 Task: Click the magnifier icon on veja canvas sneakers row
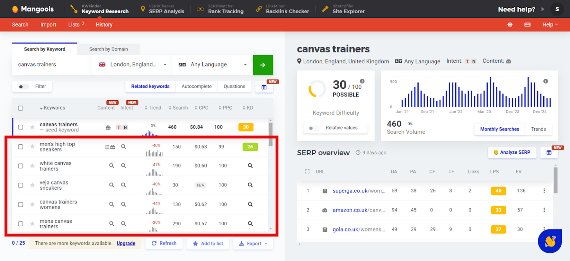pyautogui.click(x=250, y=185)
